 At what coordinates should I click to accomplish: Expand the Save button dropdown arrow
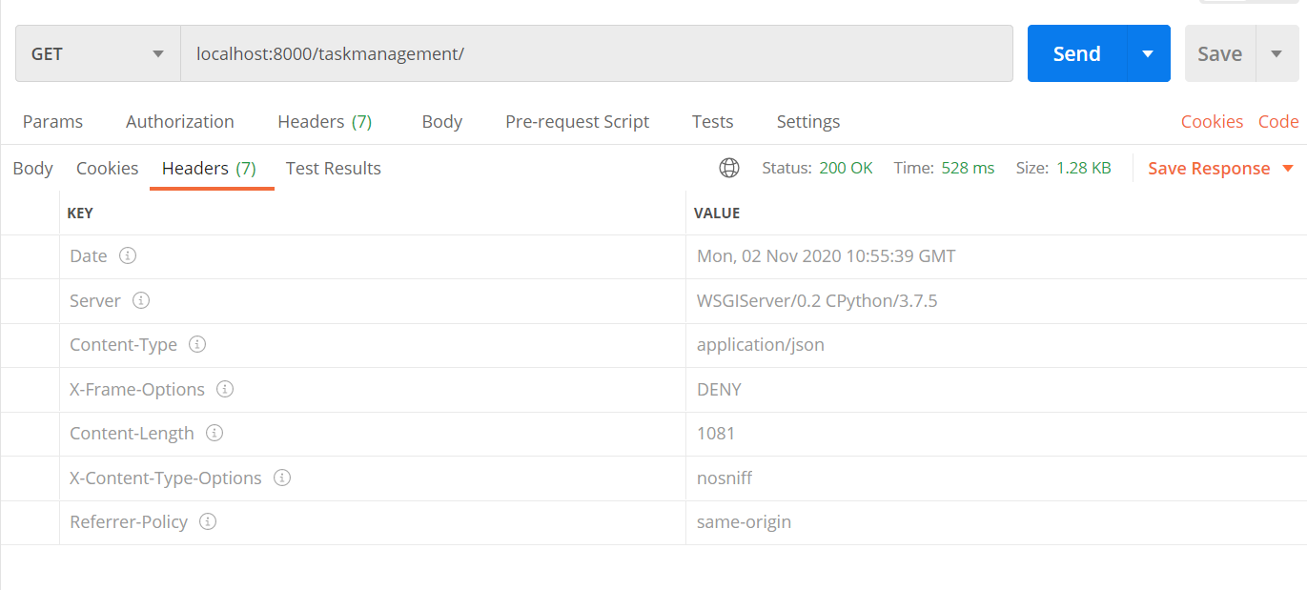pos(1276,54)
